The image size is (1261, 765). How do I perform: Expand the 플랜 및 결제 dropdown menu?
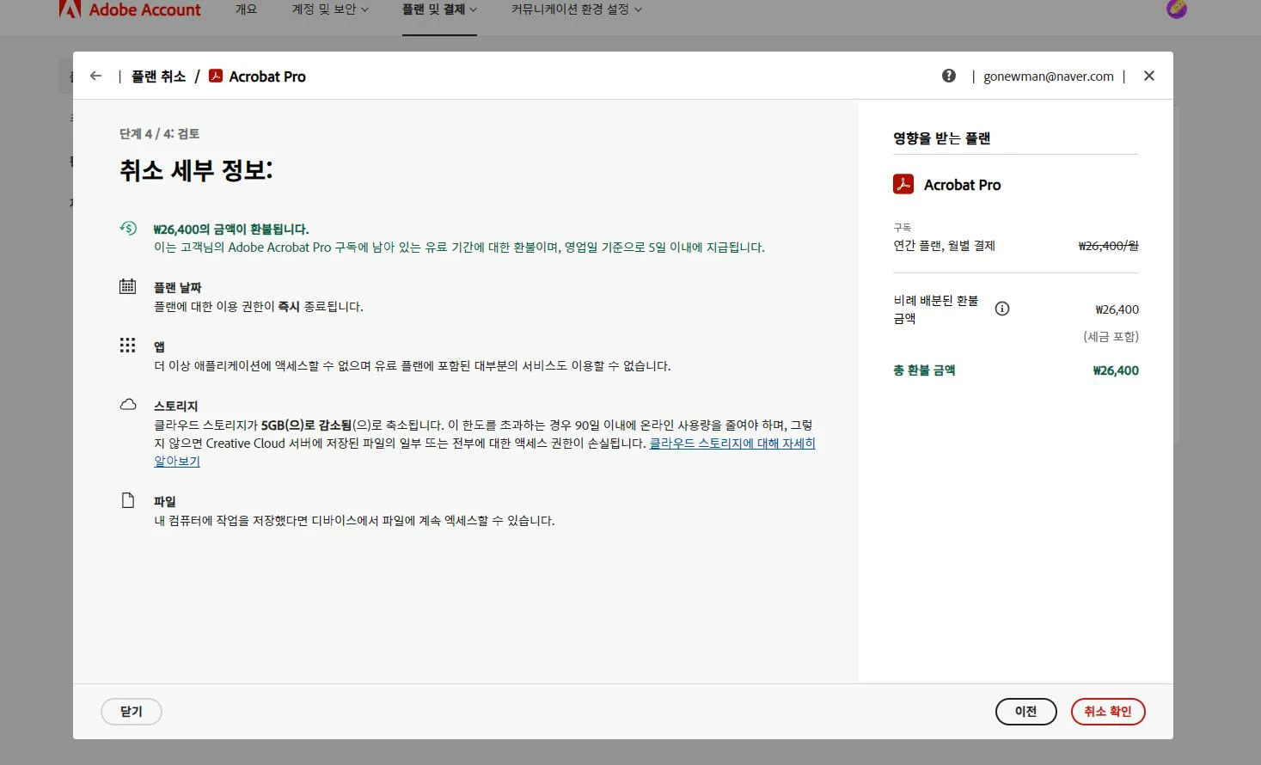point(439,9)
